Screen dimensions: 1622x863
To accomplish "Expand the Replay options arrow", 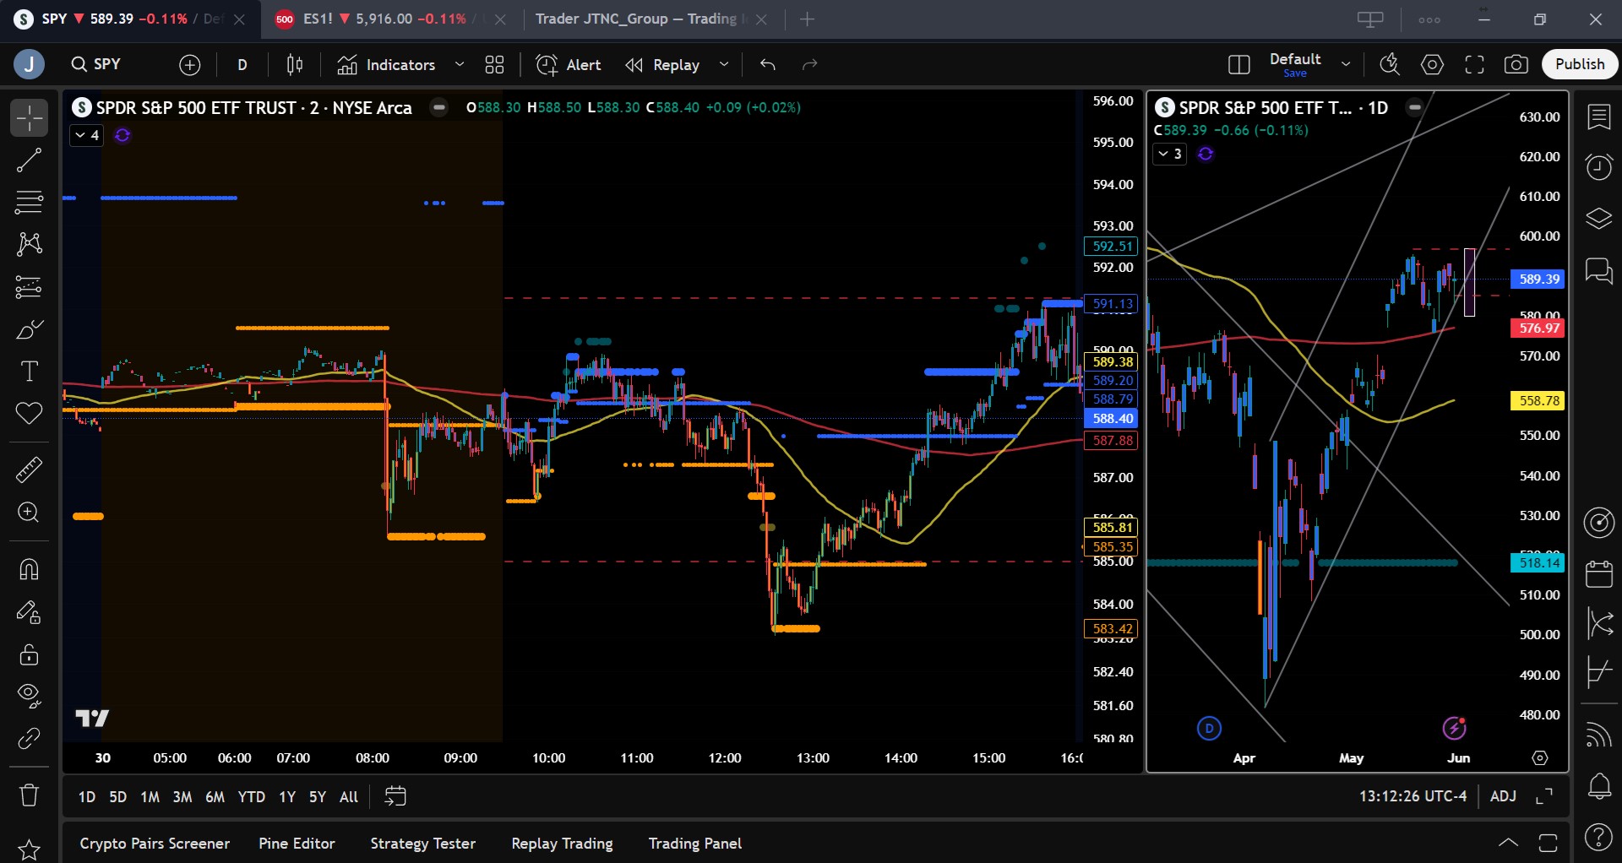I will tap(724, 64).
